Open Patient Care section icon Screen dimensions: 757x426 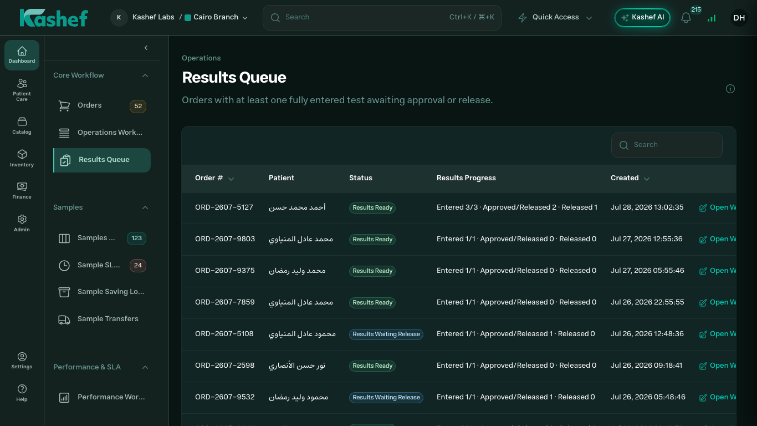22,89
